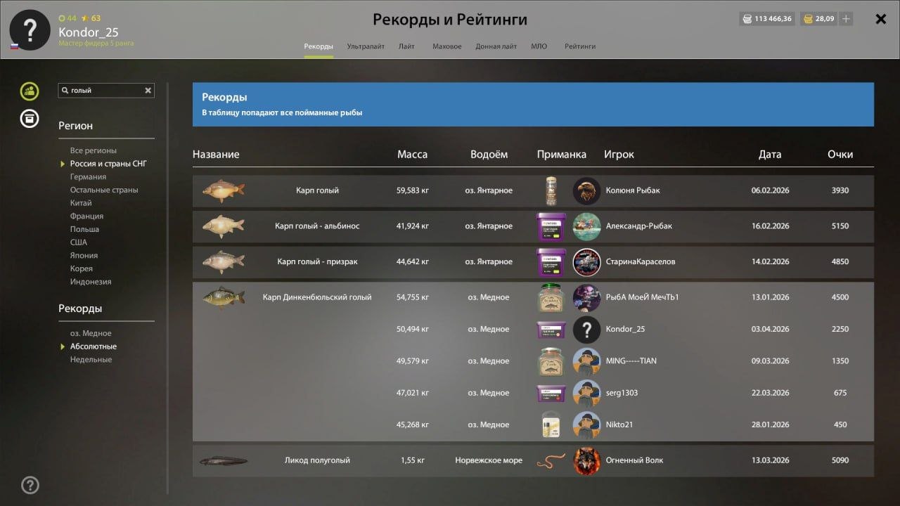Switch to the Ультралайт tab
This screenshot has height=506, width=900.
coord(366,46)
